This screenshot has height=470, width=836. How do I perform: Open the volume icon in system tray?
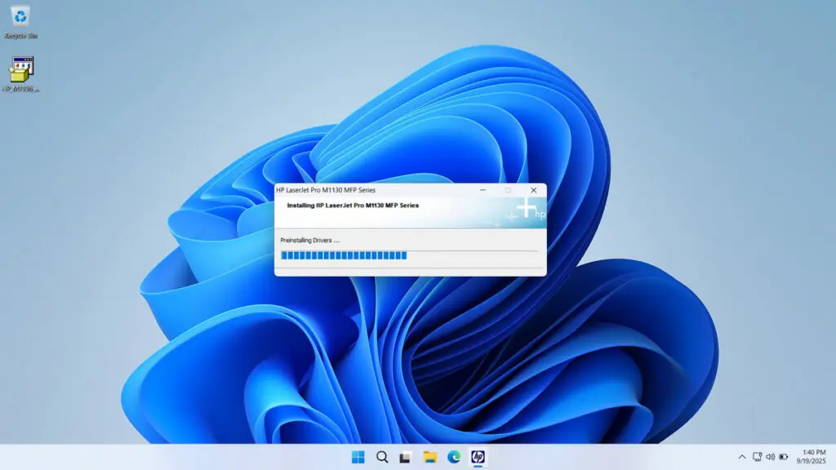770,458
